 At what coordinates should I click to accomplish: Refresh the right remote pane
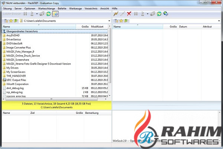pyautogui.click(x=159, y=14)
